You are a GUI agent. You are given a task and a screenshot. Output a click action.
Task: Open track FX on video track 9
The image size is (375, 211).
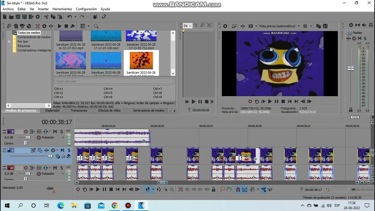point(46,150)
